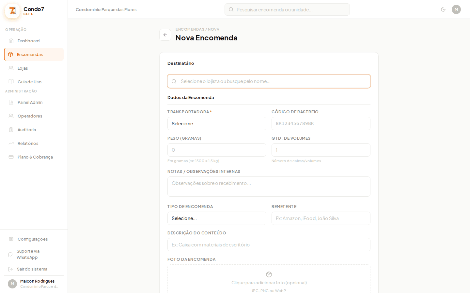Viewport: 470px width, 293px height.
Task: Click the package icon in the photo upload area
Action: (269, 274)
